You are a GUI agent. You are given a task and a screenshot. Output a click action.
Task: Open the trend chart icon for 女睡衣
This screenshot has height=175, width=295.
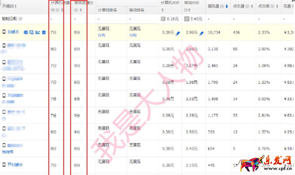click(38, 32)
